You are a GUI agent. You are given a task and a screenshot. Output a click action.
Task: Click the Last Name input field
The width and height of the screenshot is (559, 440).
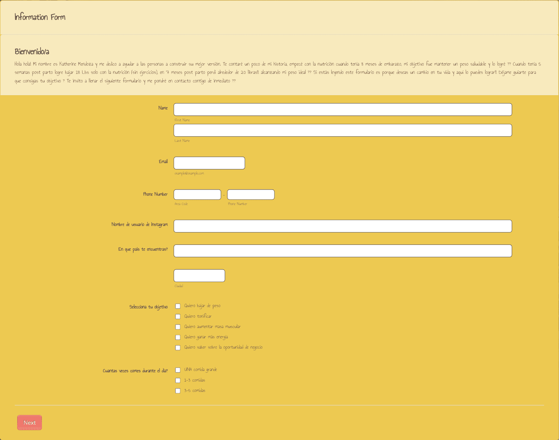(x=342, y=130)
